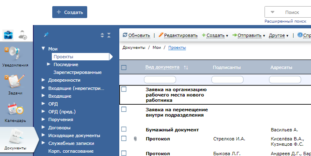Click the paperclip attachment icon beside Протокол
311x156 pixels.
pos(135,139)
